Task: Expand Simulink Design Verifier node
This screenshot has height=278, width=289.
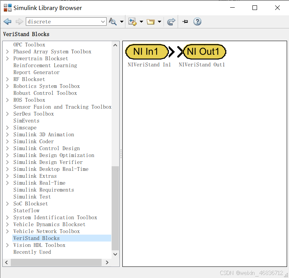Action: (7, 162)
